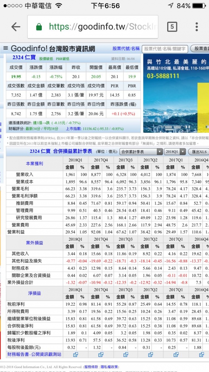The image size is (209, 372).
Task: Click 2017Q4 營業收入 amount 8,877
Action: (x=96, y=174)
